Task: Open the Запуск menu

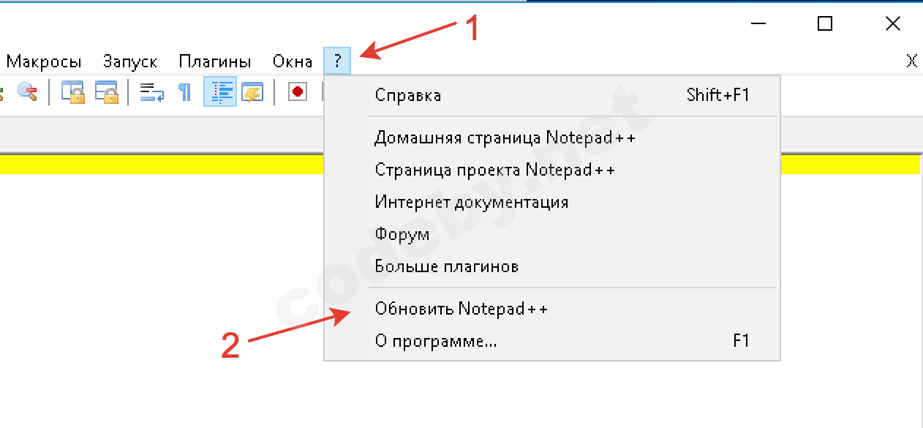Action: pos(130,61)
